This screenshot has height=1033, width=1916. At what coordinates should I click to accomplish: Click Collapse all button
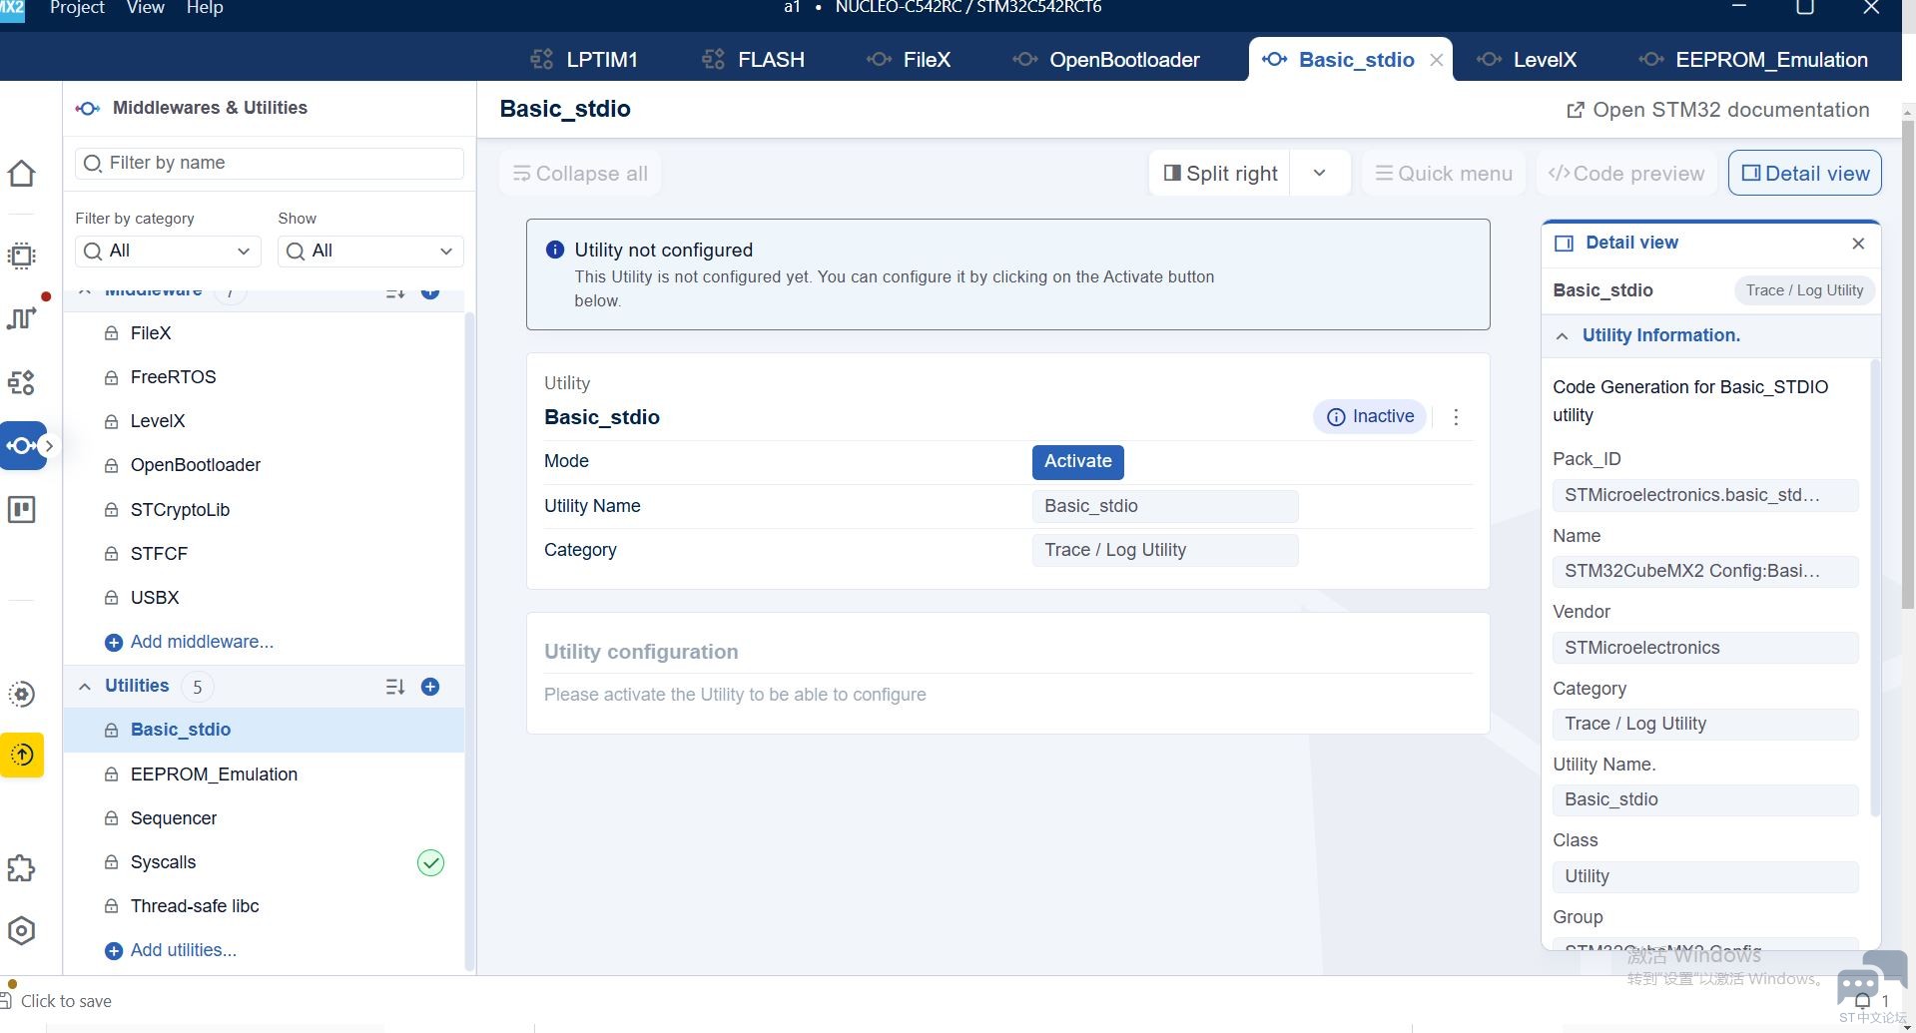click(580, 174)
